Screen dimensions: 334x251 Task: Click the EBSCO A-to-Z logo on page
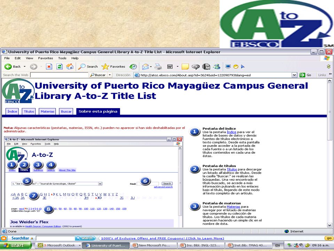(18, 91)
